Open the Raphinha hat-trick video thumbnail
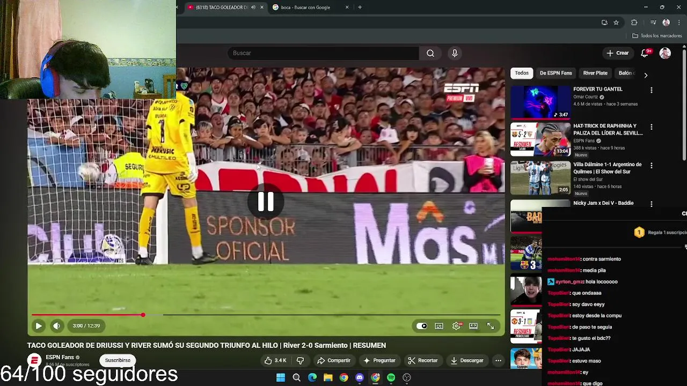The height and width of the screenshot is (386, 687). [540, 139]
